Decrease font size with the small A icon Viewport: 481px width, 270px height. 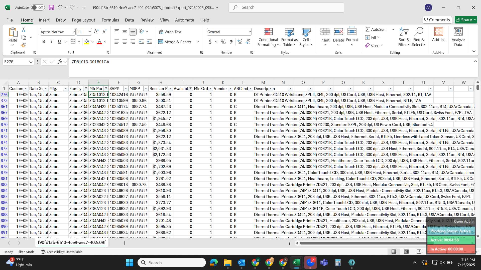tap(104, 32)
